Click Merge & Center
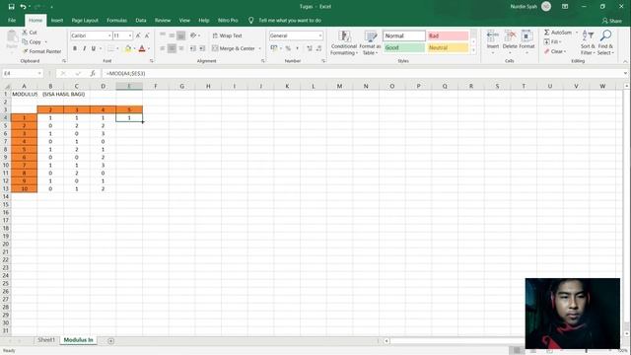The width and height of the screenshot is (631, 355). [x=234, y=48]
